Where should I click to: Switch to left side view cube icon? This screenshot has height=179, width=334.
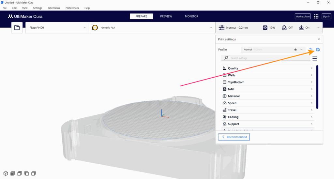pyautogui.click(x=27, y=173)
